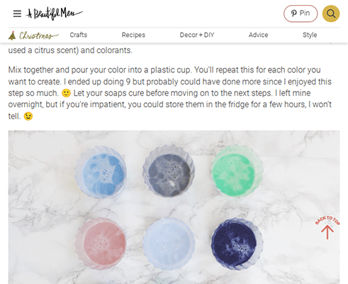Click the mint green soap cup
Image resolution: width=348 pixels, height=284 pixels.
point(237,171)
